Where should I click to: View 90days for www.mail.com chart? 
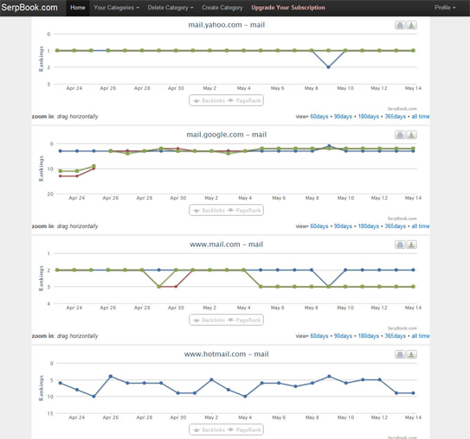(343, 336)
